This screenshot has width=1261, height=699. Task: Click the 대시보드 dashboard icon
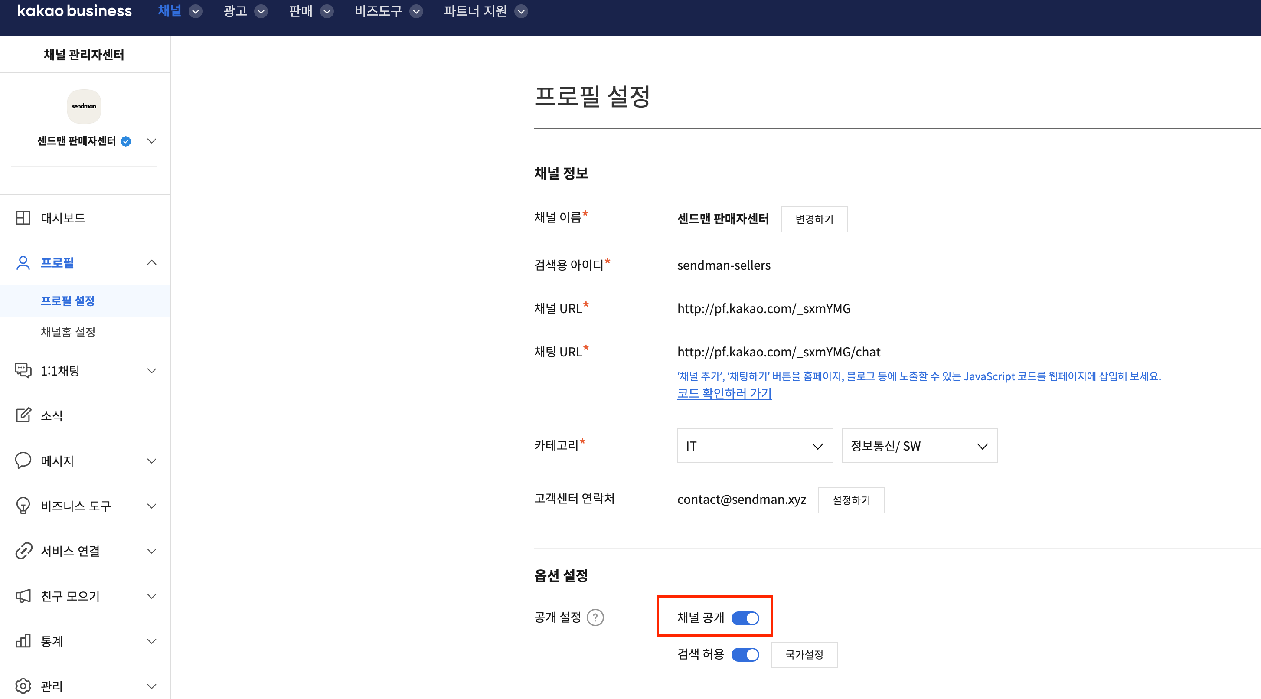[23, 218]
